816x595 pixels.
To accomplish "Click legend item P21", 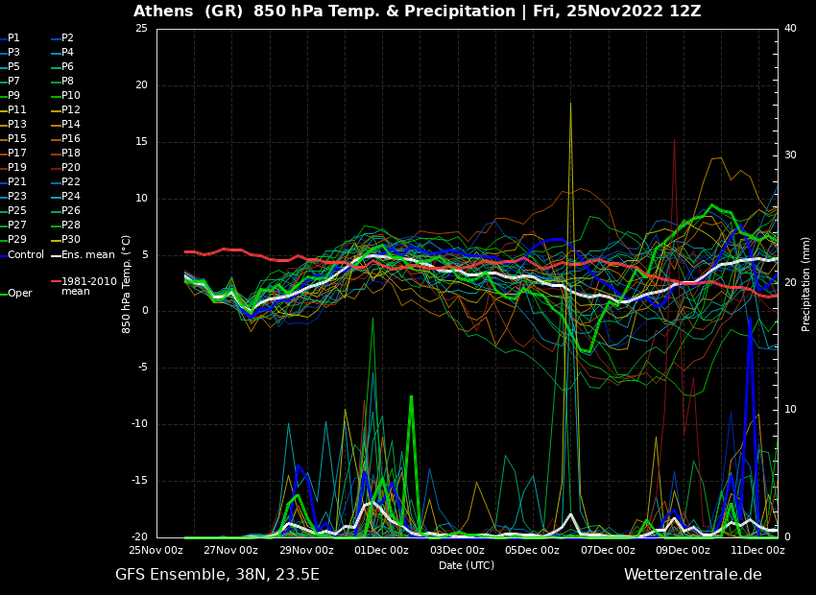I will coord(13,181).
